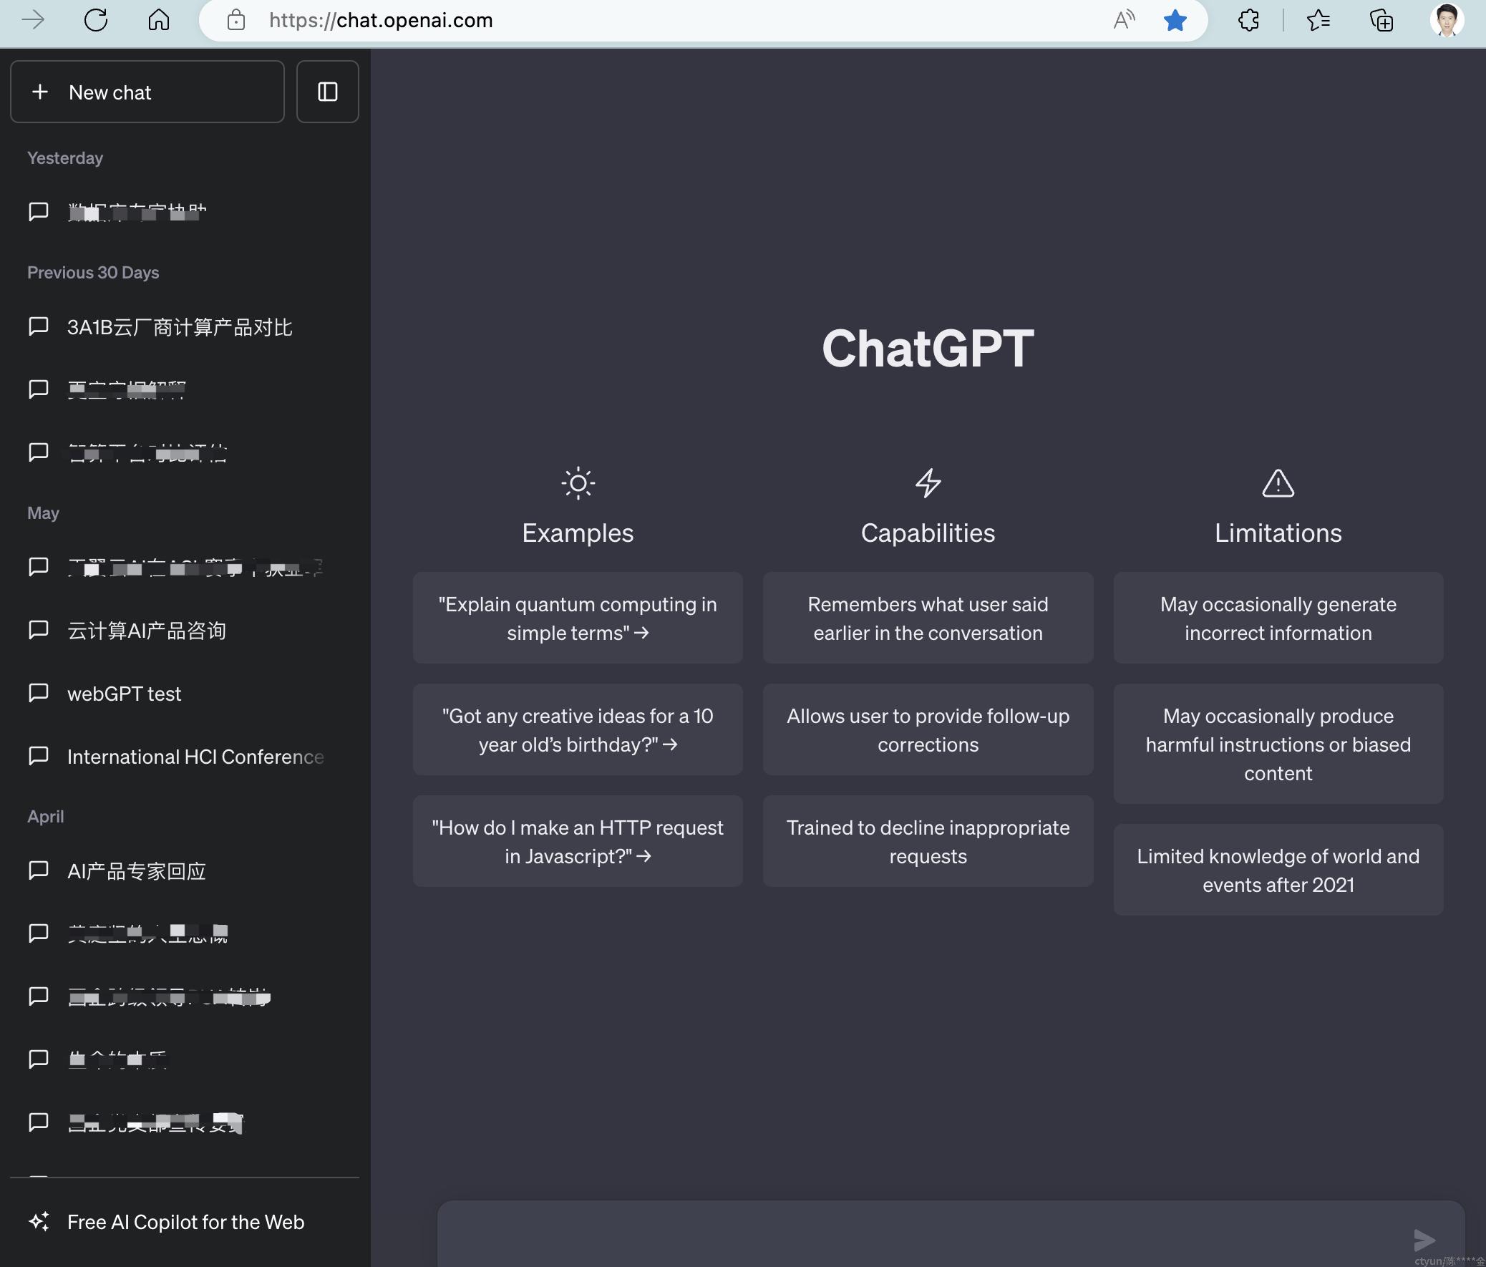Select 'Explain quantum computing in simple terms' example

click(578, 617)
